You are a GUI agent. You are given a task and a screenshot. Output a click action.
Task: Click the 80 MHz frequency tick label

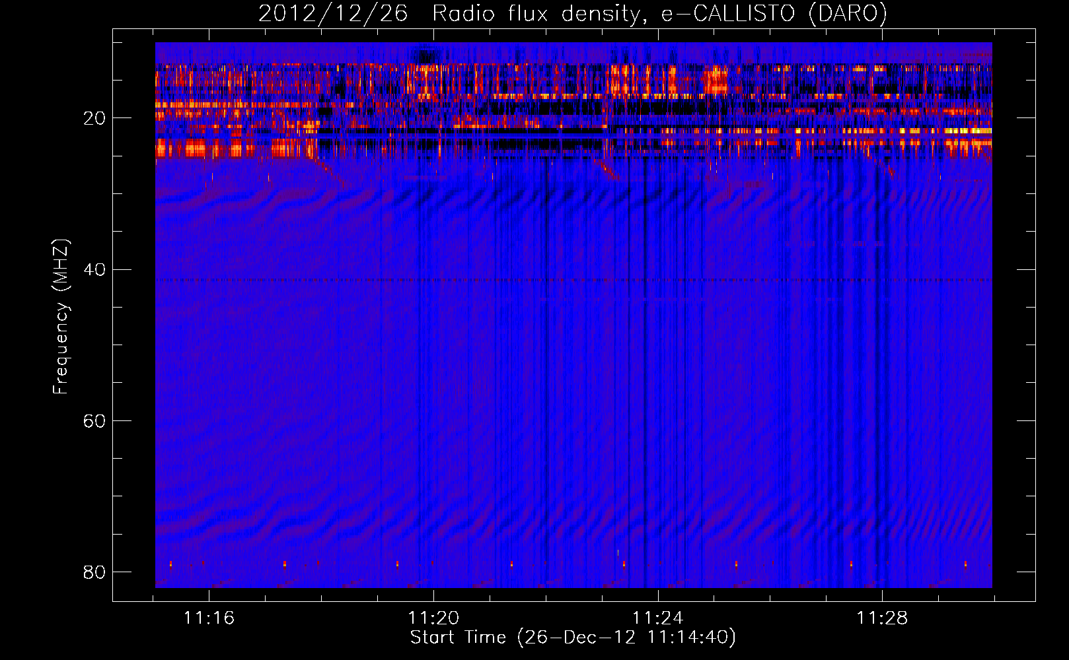[94, 572]
